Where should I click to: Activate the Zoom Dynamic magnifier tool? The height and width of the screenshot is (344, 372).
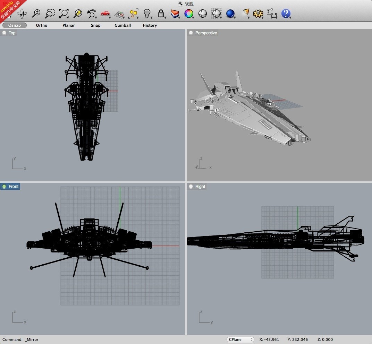[x=36, y=14]
